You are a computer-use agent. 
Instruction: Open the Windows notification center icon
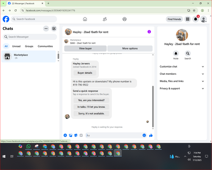(x=206, y=156)
